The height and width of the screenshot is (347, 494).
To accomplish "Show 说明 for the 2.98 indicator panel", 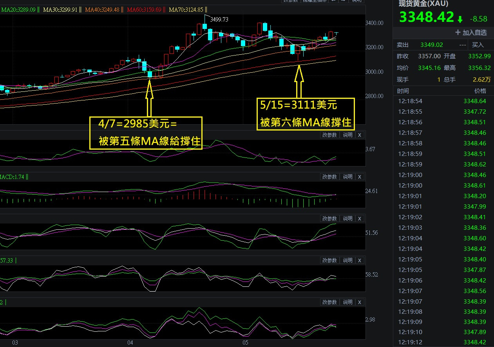I will pos(347,302).
